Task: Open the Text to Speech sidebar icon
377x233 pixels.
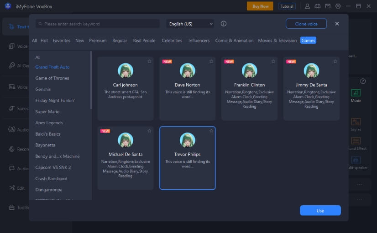Action: 11,26
